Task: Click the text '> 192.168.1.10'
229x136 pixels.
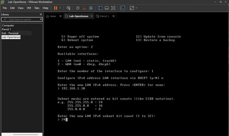Action: point(71,88)
